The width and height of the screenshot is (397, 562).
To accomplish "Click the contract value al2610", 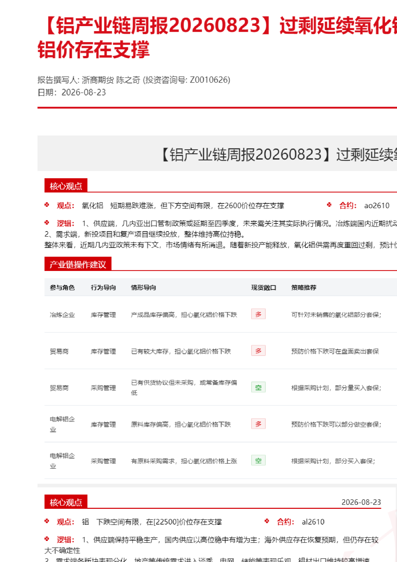I will coord(313,522).
